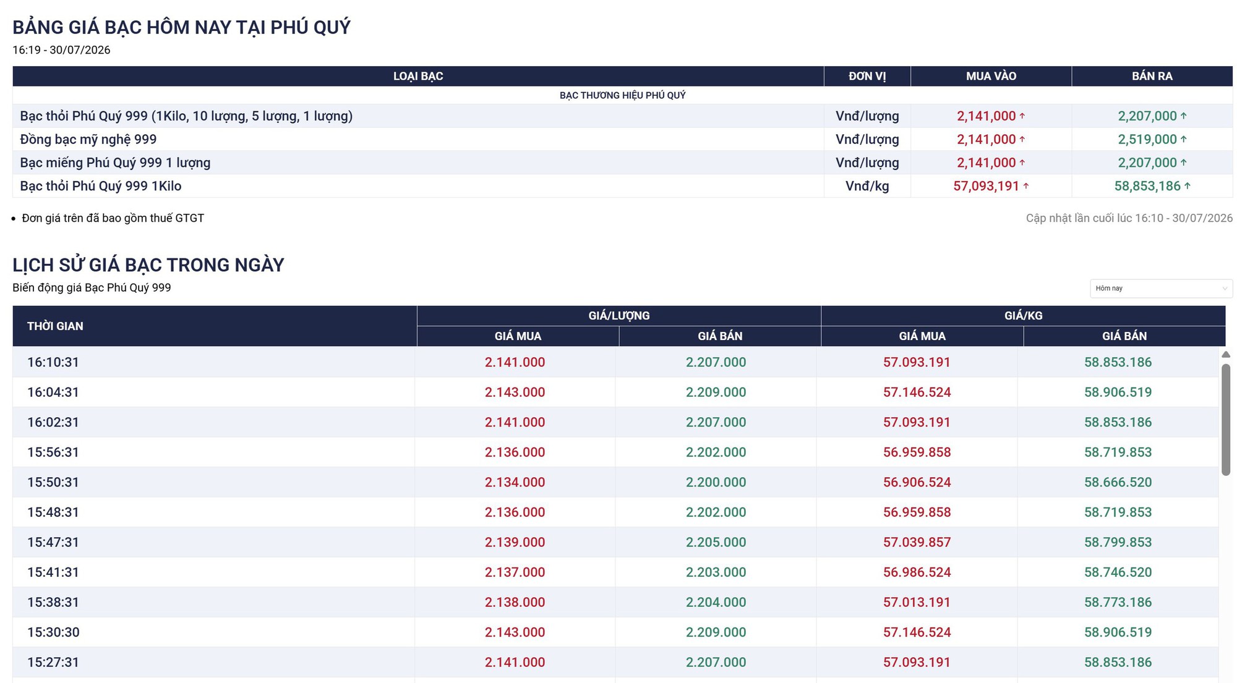Select the Đồng bạc mỹ nghệ 999 row
The height and width of the screenshot is (683, 1237).
coord(622,139)
